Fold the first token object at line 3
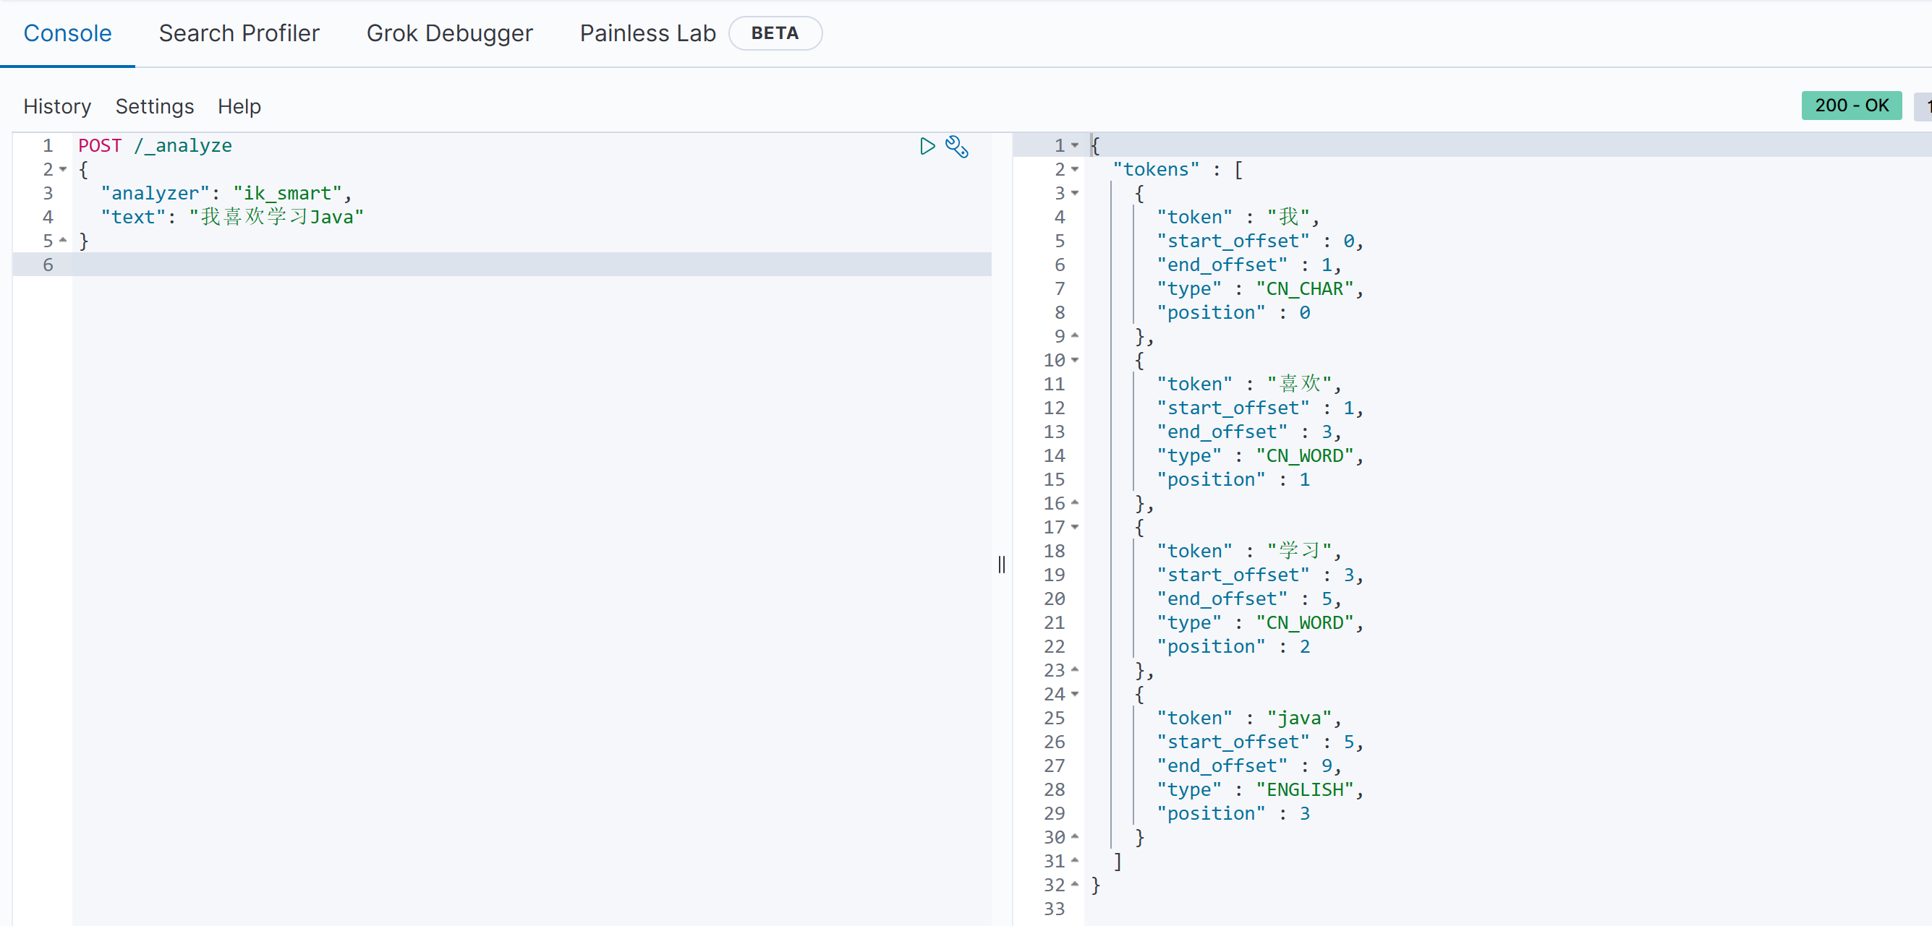The width and height of the screenshot is (1932, 926). (x=1075, y=194)
